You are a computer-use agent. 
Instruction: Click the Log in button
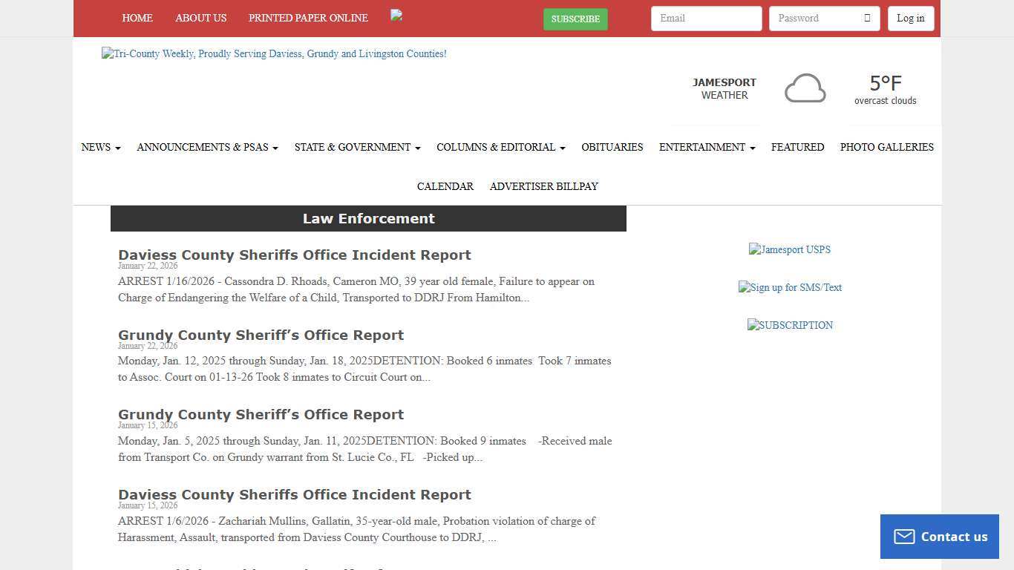(910, 18)
